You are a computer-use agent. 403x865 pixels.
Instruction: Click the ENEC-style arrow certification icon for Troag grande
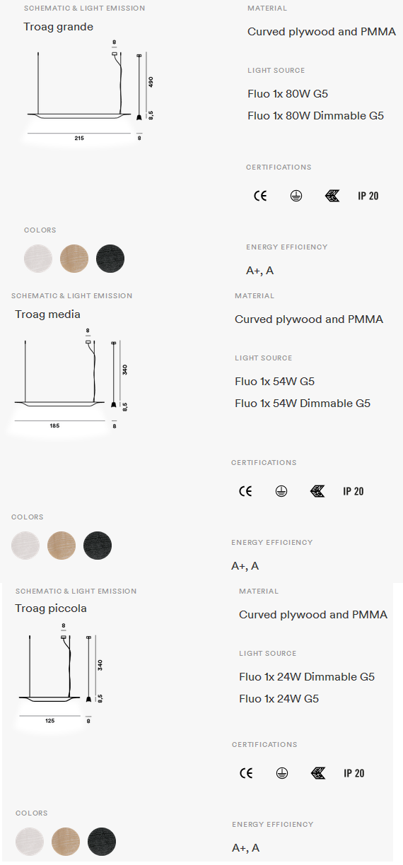[332, 196]
